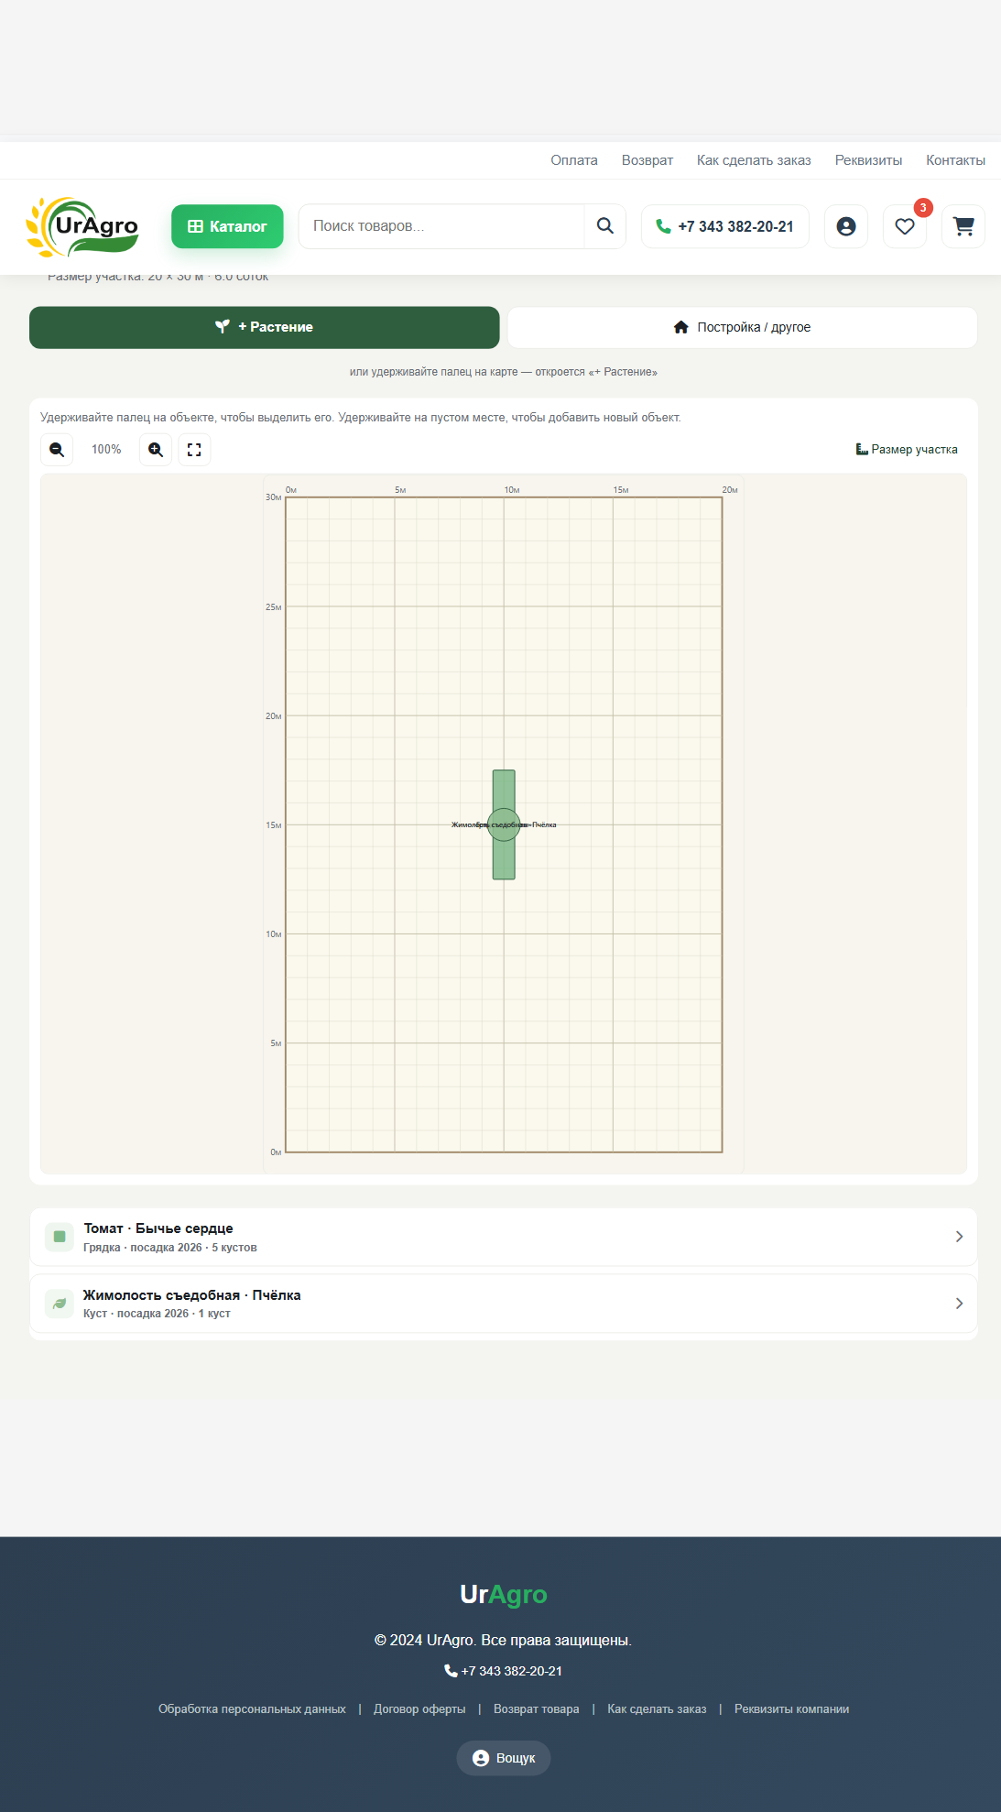Click the Постройка / другое button

click(743, 327)
